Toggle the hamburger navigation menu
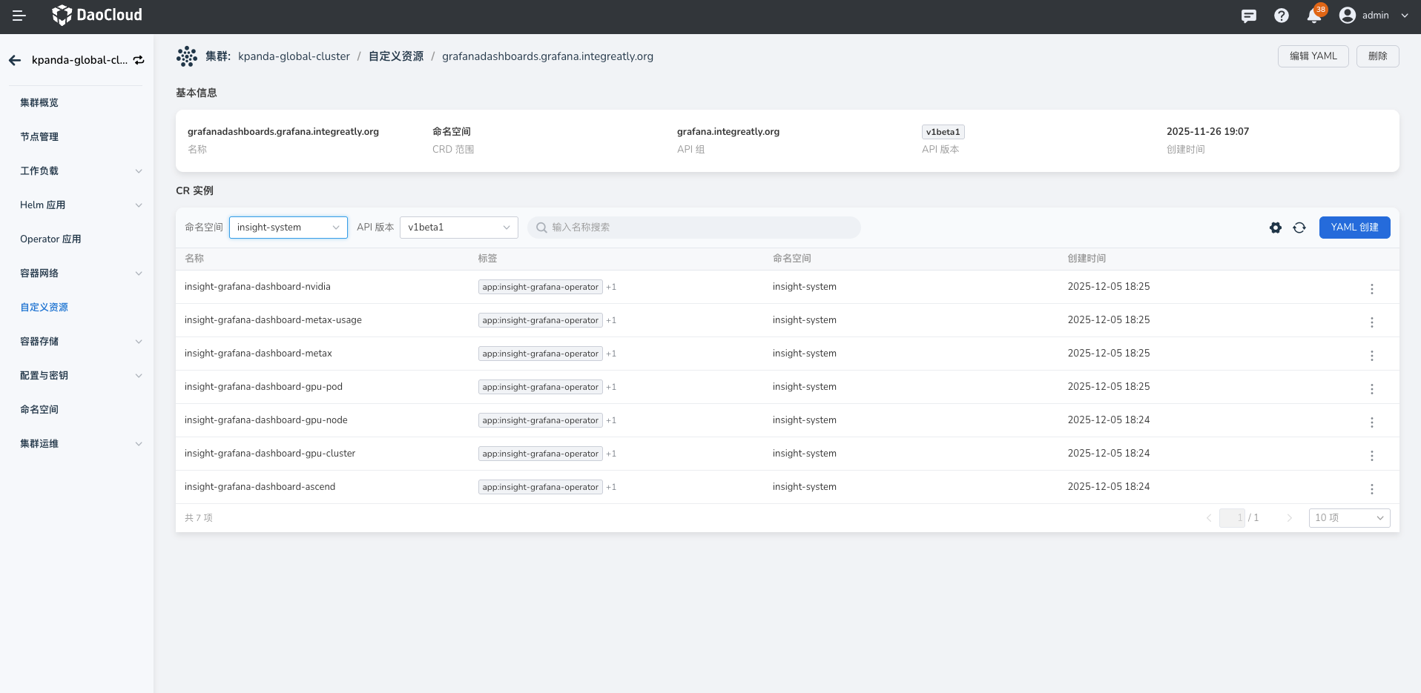This screenshot has height=693, width=1421. coord(19,16)
